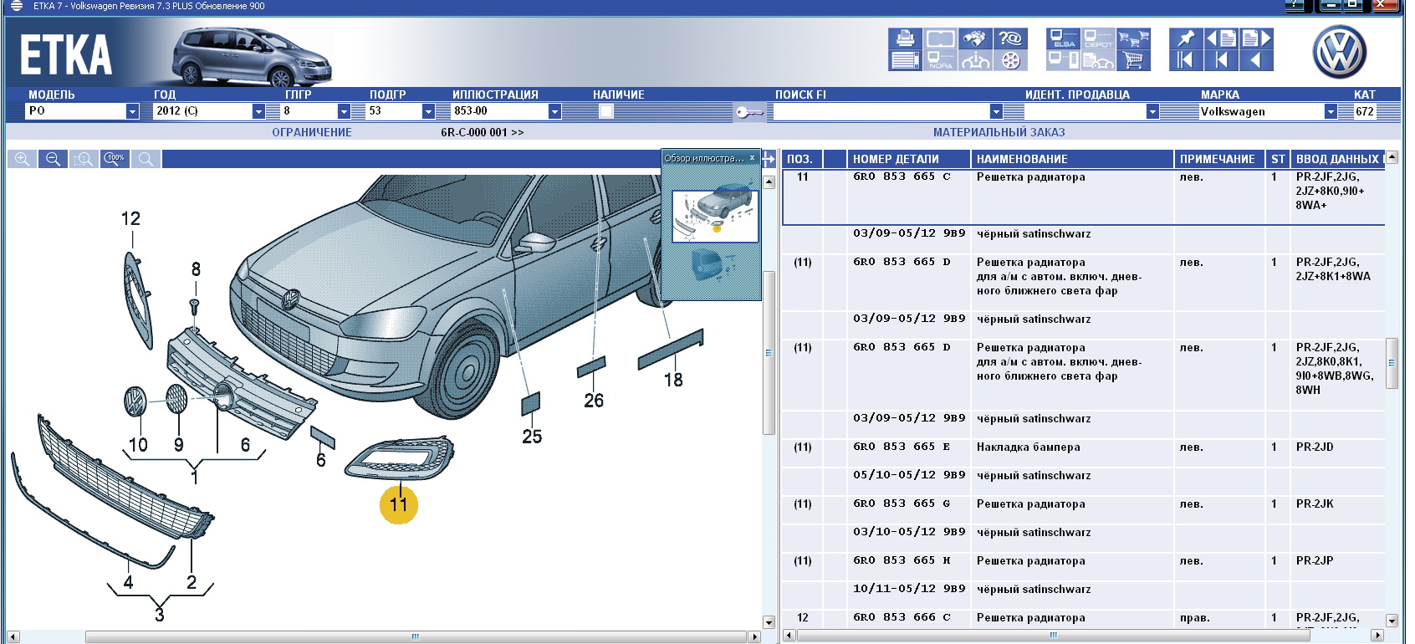This screenshot has width=1415, height=644.
Task: Zoom in on the illustration
Action: (22, 159)
